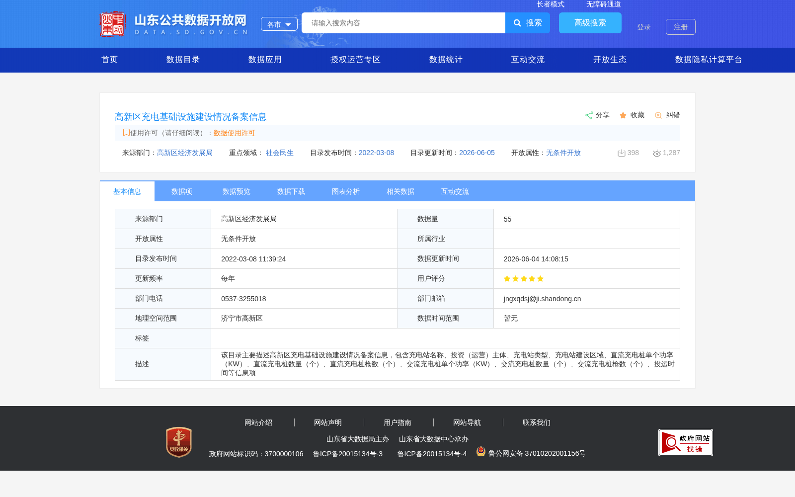Image resolution: width=795 pixels, height=497 pixels.
Task: Click the 2026-06-04 14:08:15 update time cell
Action: (x=587, y=259)
